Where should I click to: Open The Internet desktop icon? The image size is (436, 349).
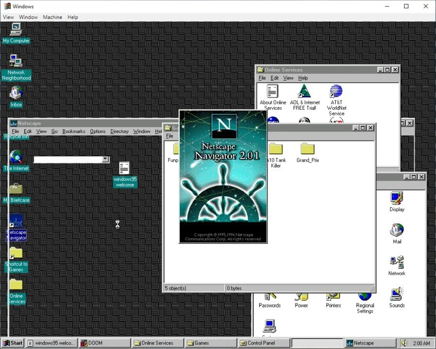[x=16, y=158]
